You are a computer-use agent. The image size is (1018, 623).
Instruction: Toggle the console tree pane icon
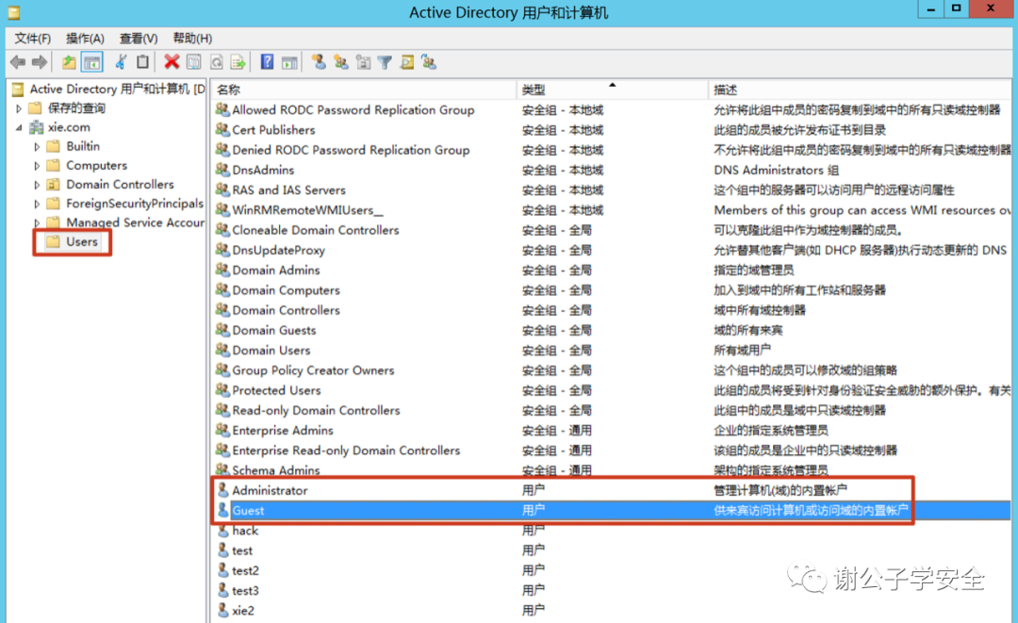92,62
